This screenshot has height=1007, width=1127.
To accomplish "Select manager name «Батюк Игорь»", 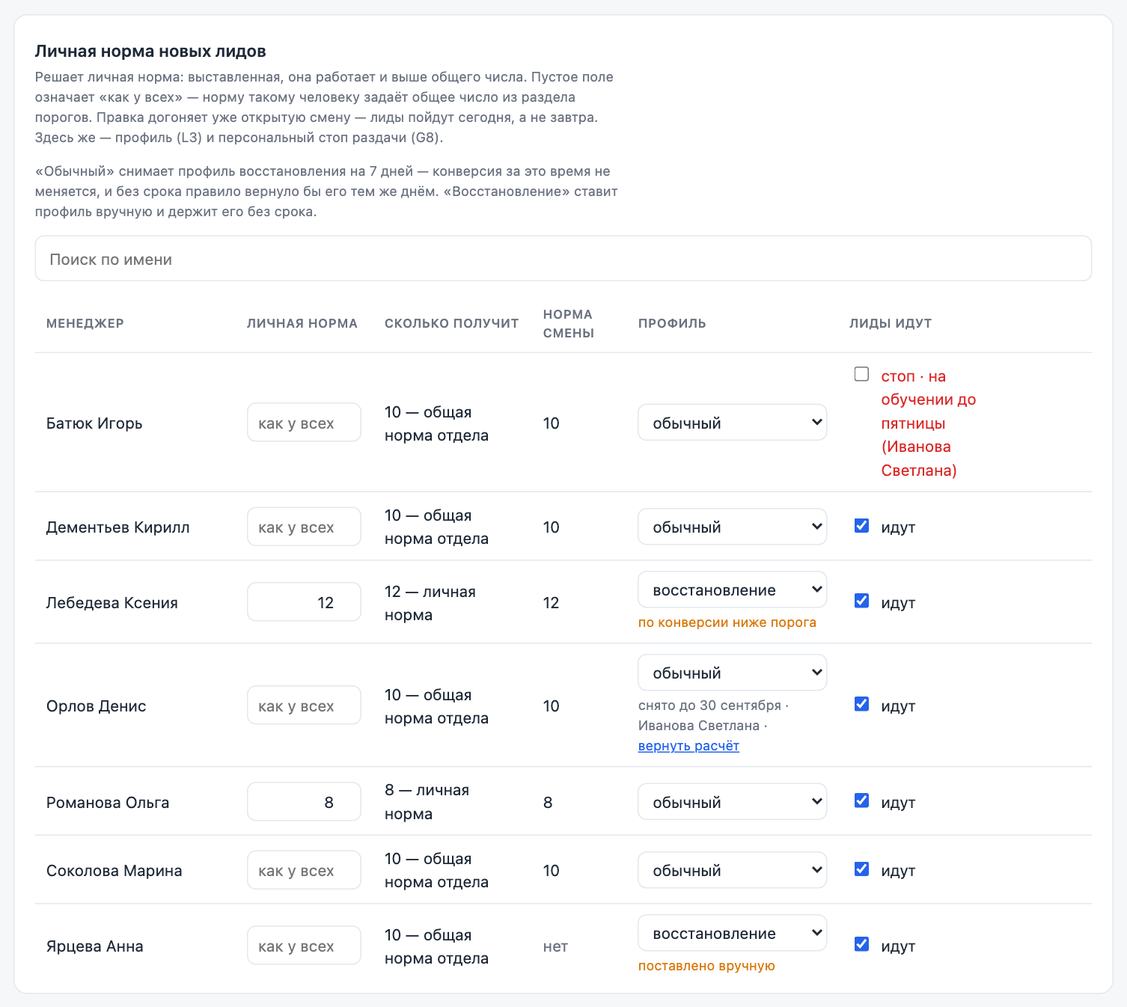I will (x=94, y=423).
